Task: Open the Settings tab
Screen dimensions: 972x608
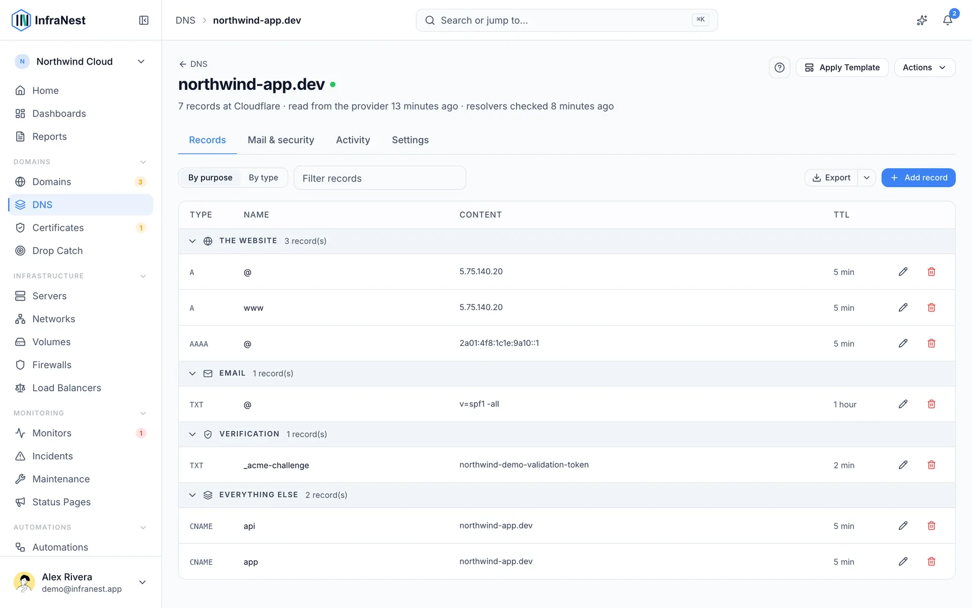Action: (x=410, y=140)
